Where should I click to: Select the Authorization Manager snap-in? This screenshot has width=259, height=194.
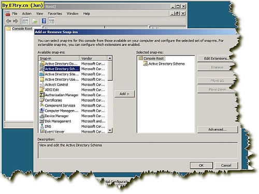[62, 95]
